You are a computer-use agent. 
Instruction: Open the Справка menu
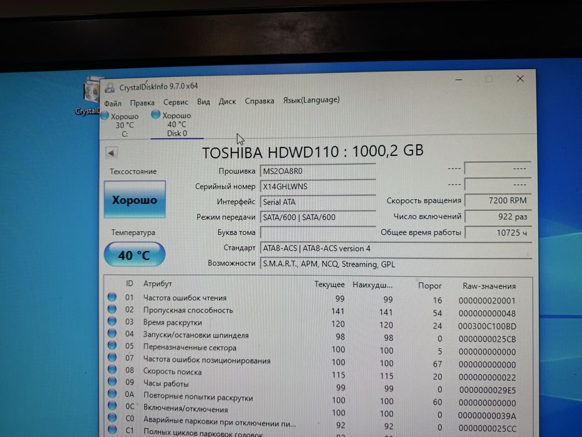[x=259, y=101]
